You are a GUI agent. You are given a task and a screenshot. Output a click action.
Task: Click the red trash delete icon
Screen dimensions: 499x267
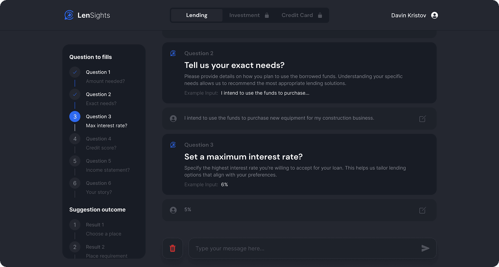[173, 248]
